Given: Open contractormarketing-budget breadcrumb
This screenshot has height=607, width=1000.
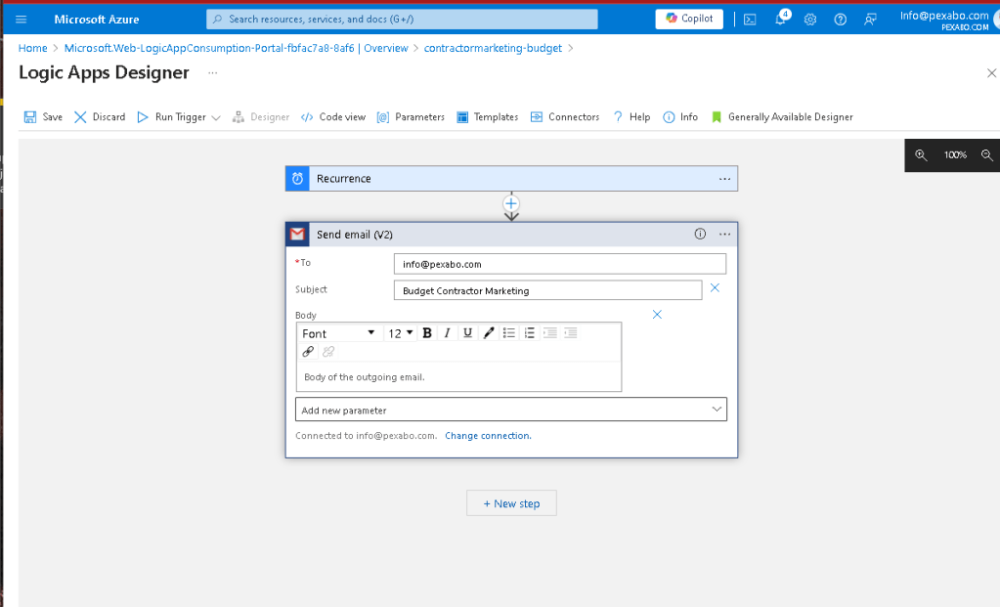Looking at the screenshot, I should point(493,49).
